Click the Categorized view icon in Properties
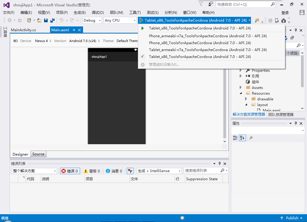307x222 pixels. point(235,138)
